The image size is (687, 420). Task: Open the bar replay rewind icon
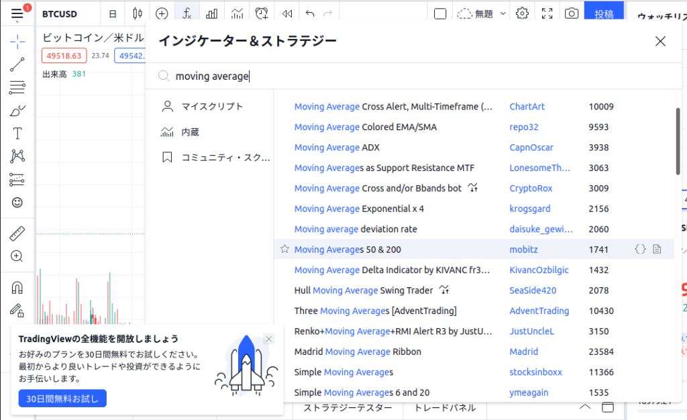[287, 13]
